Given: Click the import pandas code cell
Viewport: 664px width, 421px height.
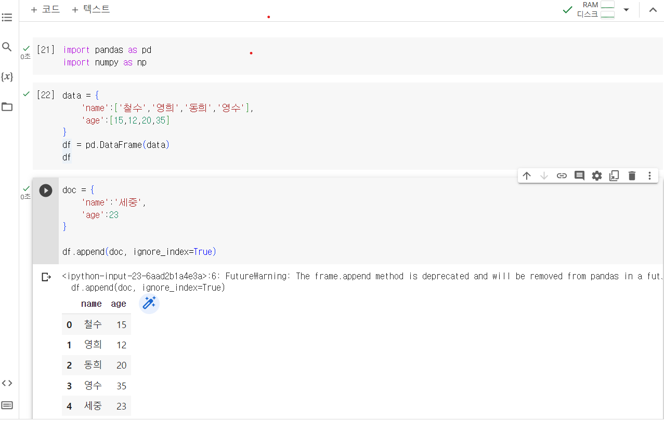Looking at the screenshot, I should tap(347, 56).
